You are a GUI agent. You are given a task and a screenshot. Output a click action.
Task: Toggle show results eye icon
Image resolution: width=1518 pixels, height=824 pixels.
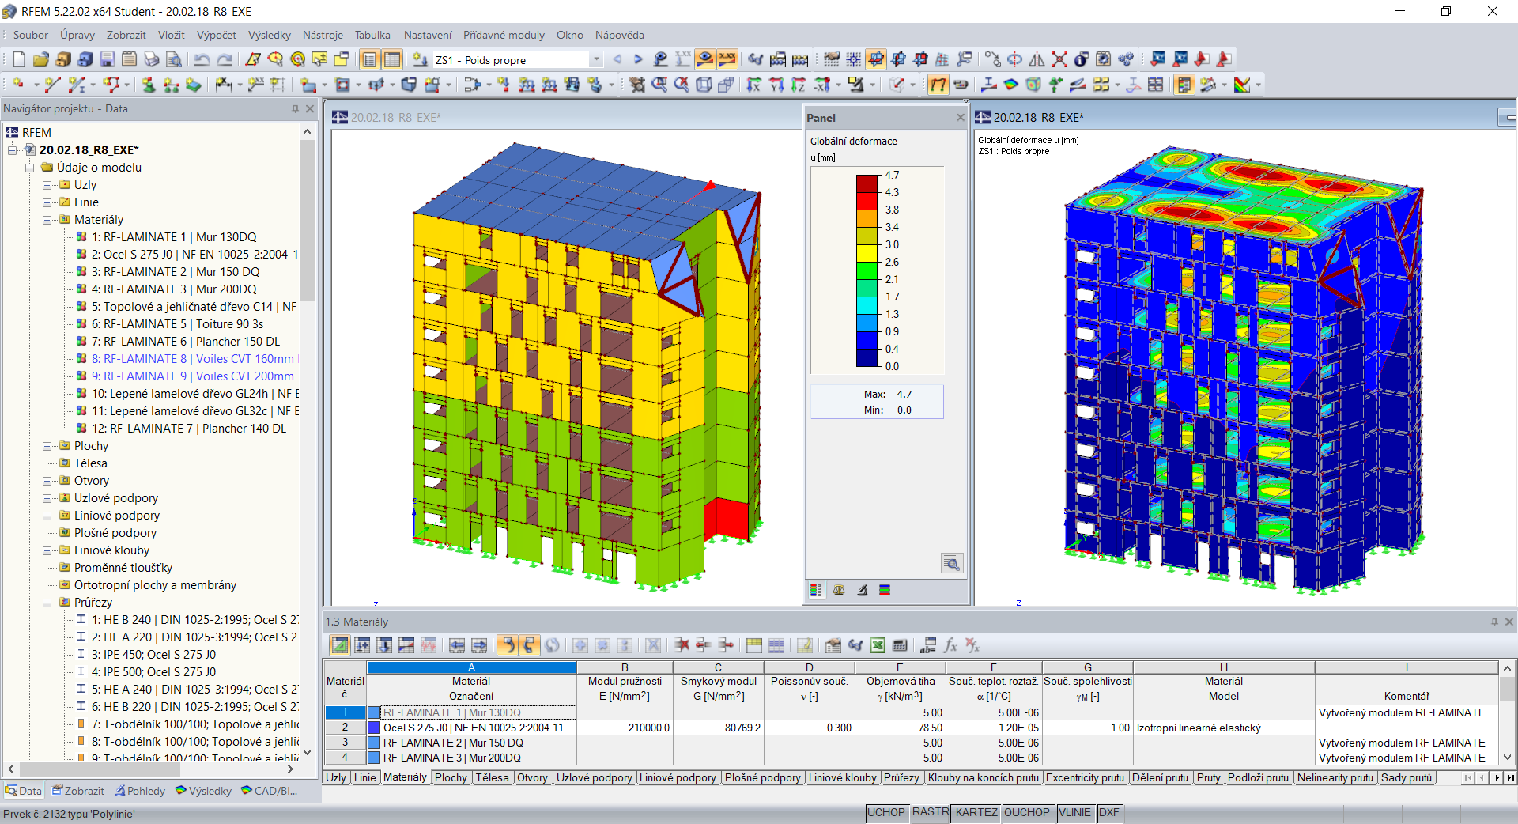coord(705,59)
